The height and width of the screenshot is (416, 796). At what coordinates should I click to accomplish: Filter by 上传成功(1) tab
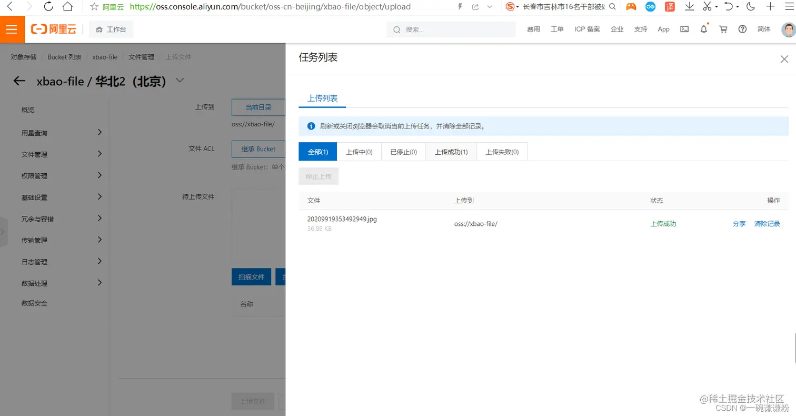[451, 152]
